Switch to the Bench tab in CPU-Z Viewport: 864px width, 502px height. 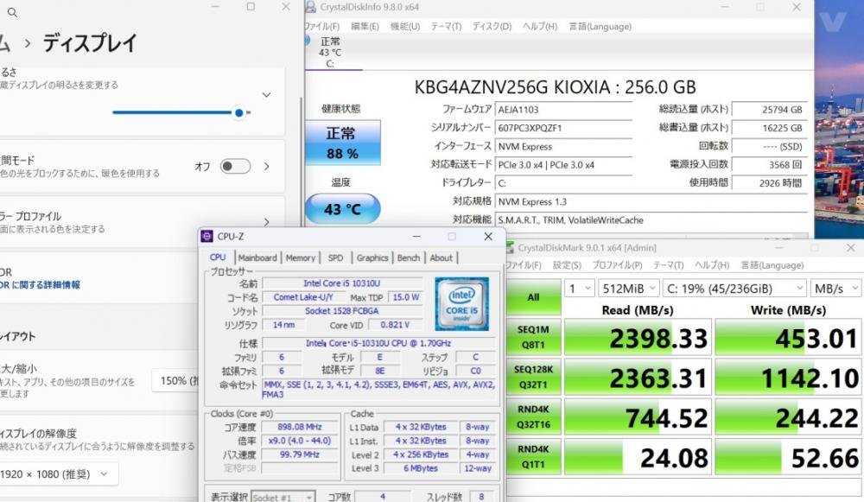click(x=409, y=257)
